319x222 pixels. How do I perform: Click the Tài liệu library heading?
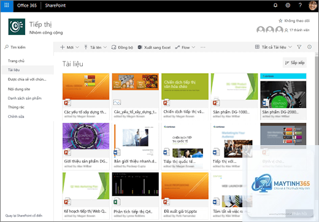[73, 64]
